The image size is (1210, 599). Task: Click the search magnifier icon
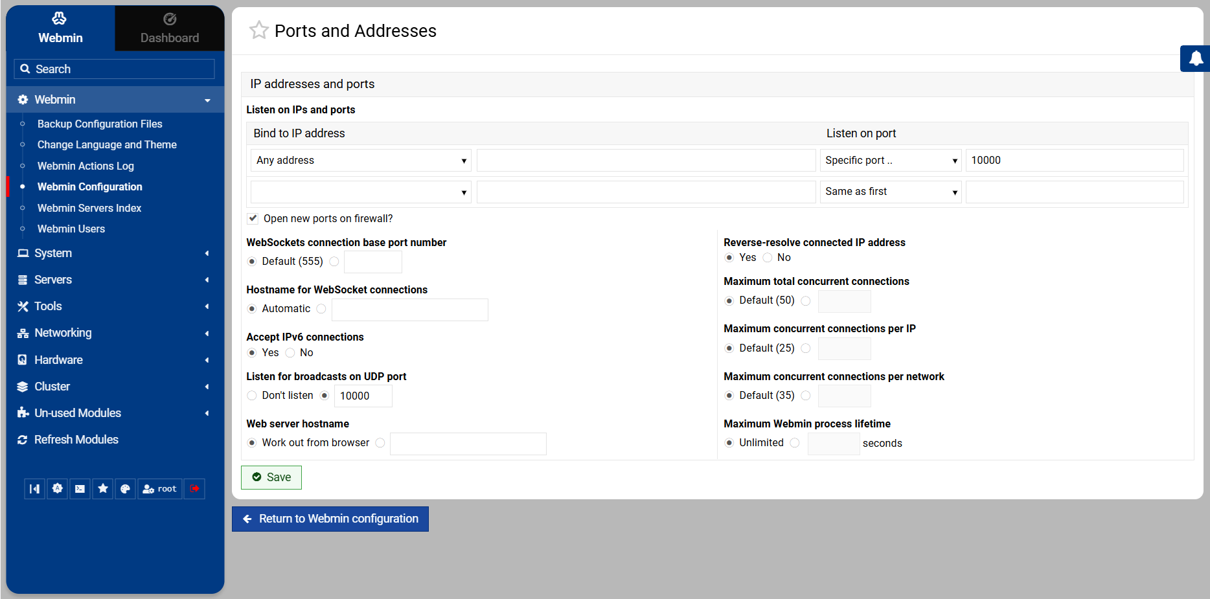25,69
